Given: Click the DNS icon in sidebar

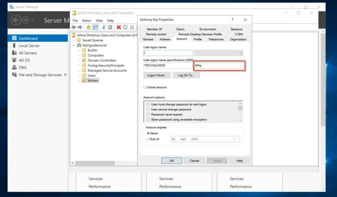Looking at the screenshot, I should pyautogui.click(x=14, y=67).
